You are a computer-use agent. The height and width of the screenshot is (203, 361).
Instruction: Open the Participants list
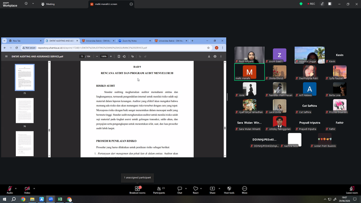click(x=159, y=190)
